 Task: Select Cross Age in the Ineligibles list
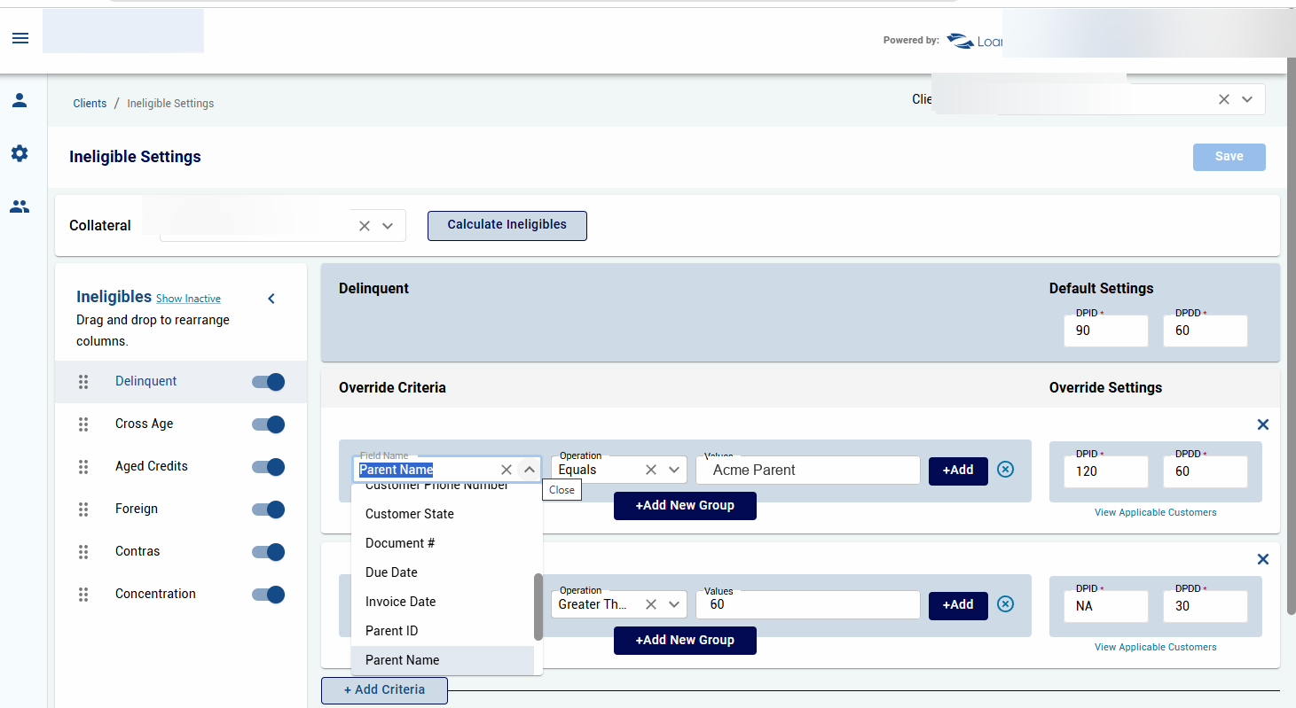point(144,424)
